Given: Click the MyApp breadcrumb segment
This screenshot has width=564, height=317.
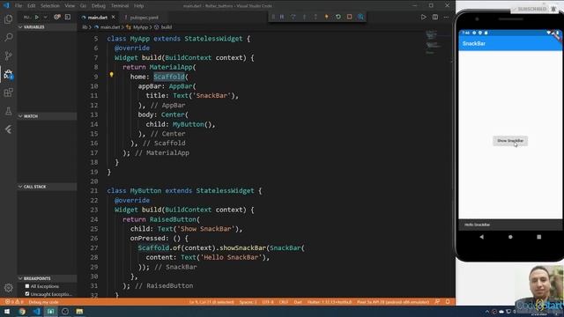Looking at the screenshot, I should point(140,27).
